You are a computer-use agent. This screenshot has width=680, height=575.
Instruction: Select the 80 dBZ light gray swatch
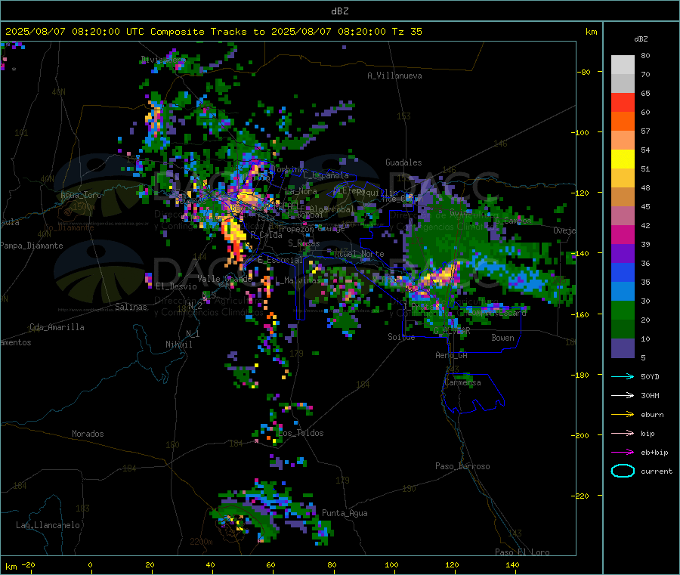[x=623, y=65]
